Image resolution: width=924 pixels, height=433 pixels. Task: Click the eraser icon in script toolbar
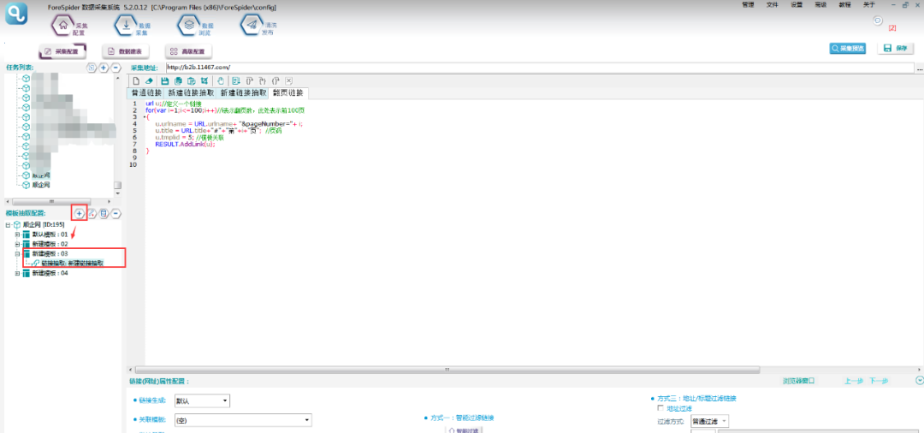[x=149, y=80]
